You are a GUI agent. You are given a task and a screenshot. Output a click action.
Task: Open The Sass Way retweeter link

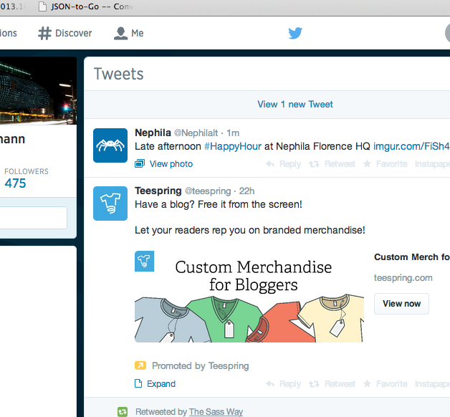pyautogui.click(x=216, y=412)
